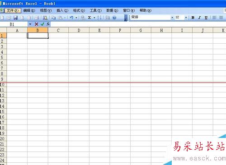
Task: Click the B1 Name Box field
Action: click(14, 24)
